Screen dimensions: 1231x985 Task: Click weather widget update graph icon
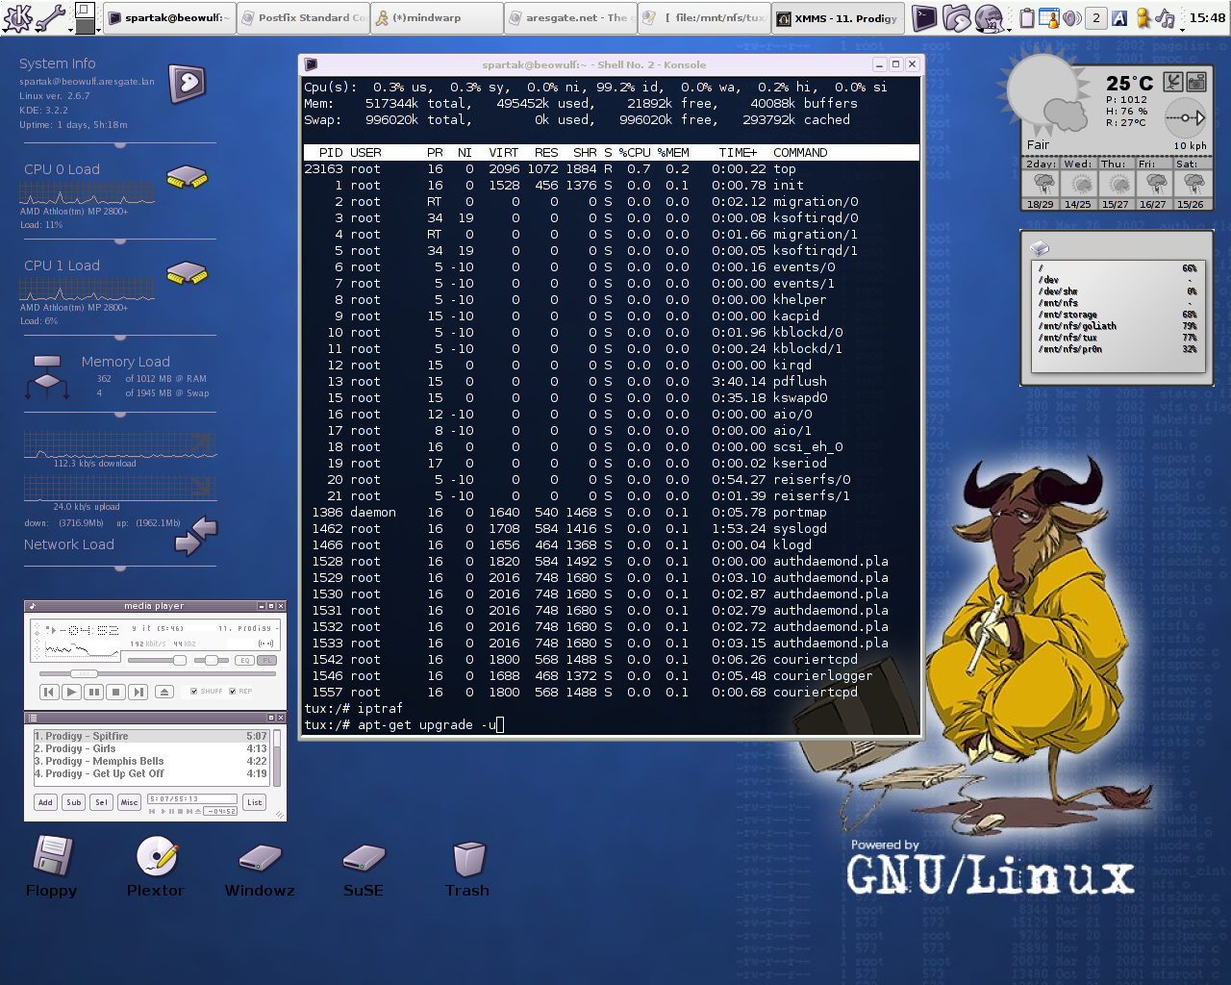pyautogui.click(x=1172, y=82)
